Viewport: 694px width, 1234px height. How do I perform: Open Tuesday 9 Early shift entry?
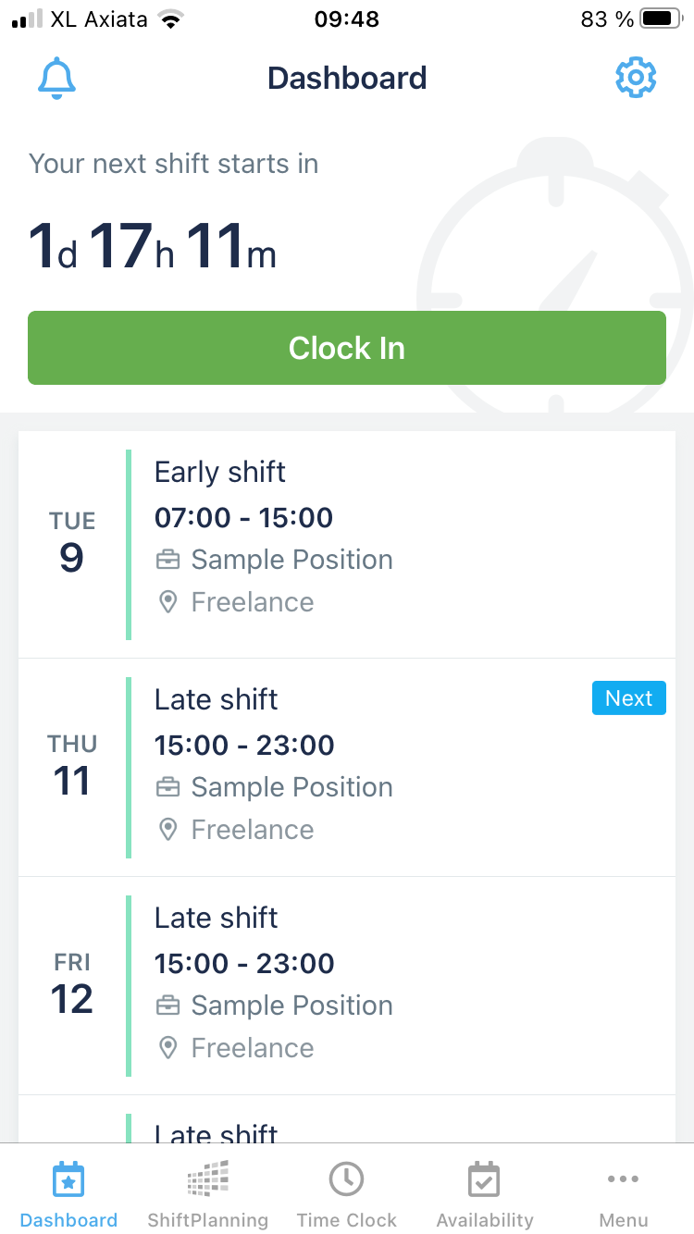[347, 545]
